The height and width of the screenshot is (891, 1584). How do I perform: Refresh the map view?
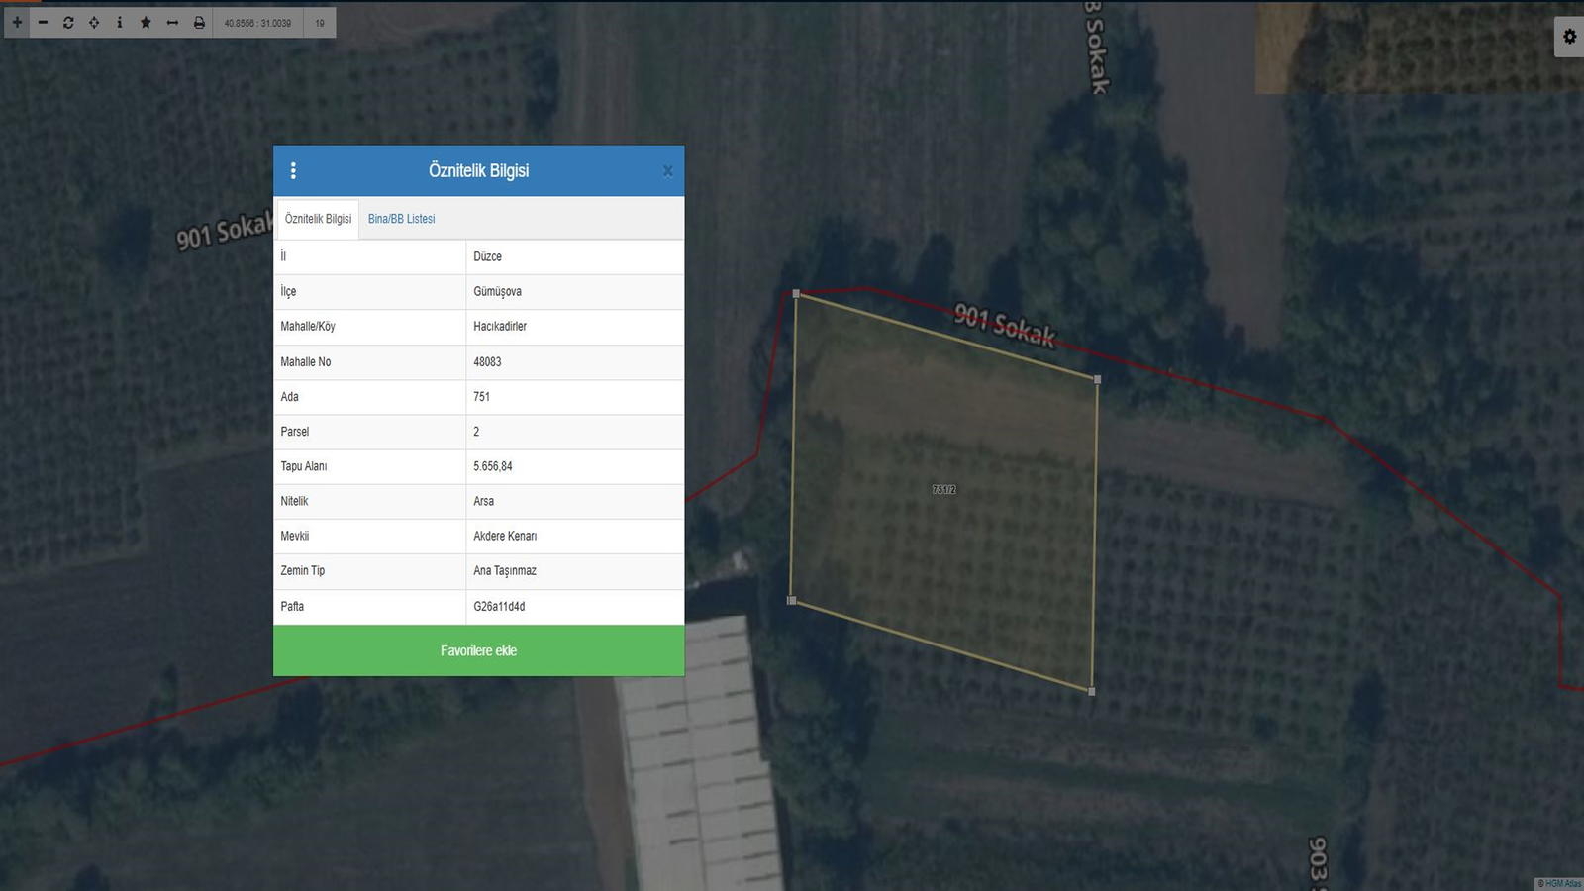pyautogui.click(x=68, y=22)
